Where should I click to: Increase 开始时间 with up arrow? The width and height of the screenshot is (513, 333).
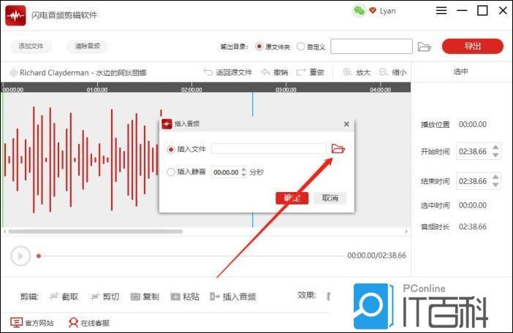coord(495,148)
